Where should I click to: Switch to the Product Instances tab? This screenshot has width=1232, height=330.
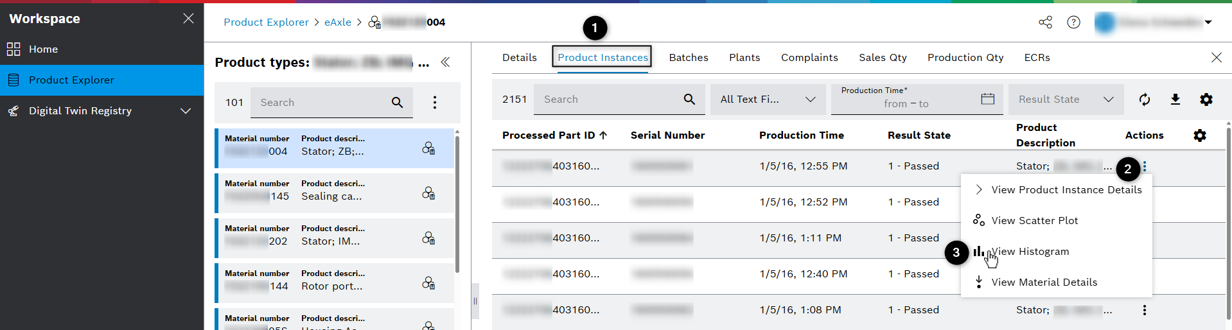point(603,58)
